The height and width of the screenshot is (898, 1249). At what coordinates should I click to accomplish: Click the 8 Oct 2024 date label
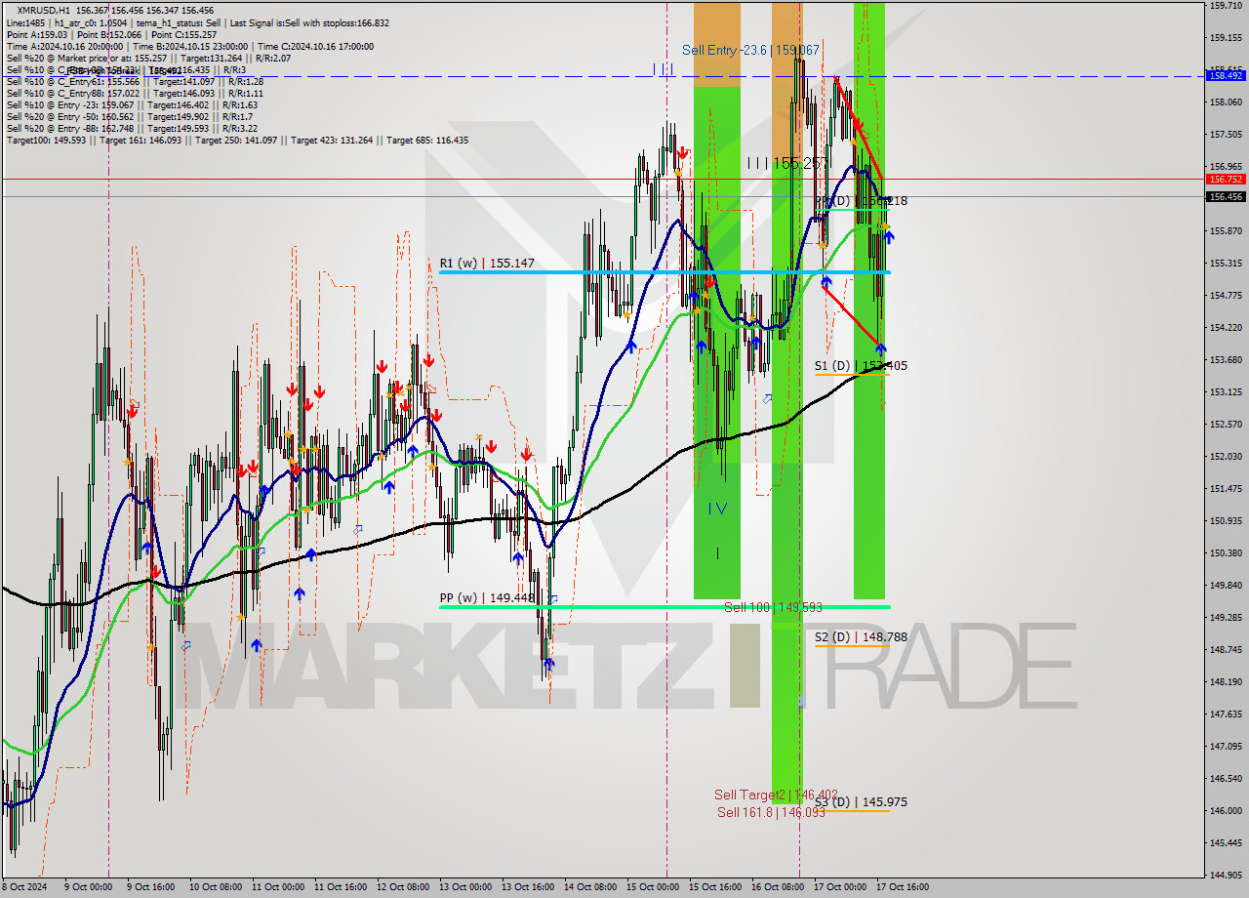click(23, 887)
